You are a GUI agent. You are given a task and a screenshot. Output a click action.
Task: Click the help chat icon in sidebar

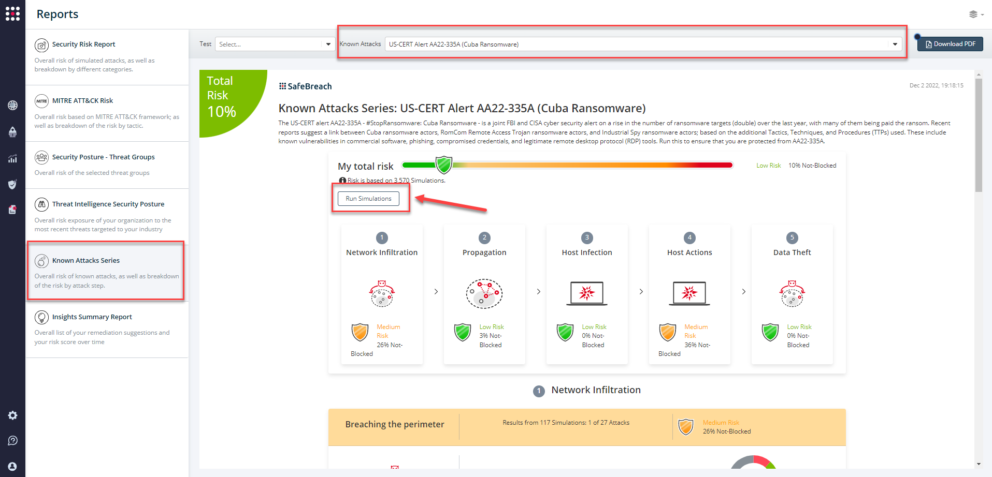(12, 440)
